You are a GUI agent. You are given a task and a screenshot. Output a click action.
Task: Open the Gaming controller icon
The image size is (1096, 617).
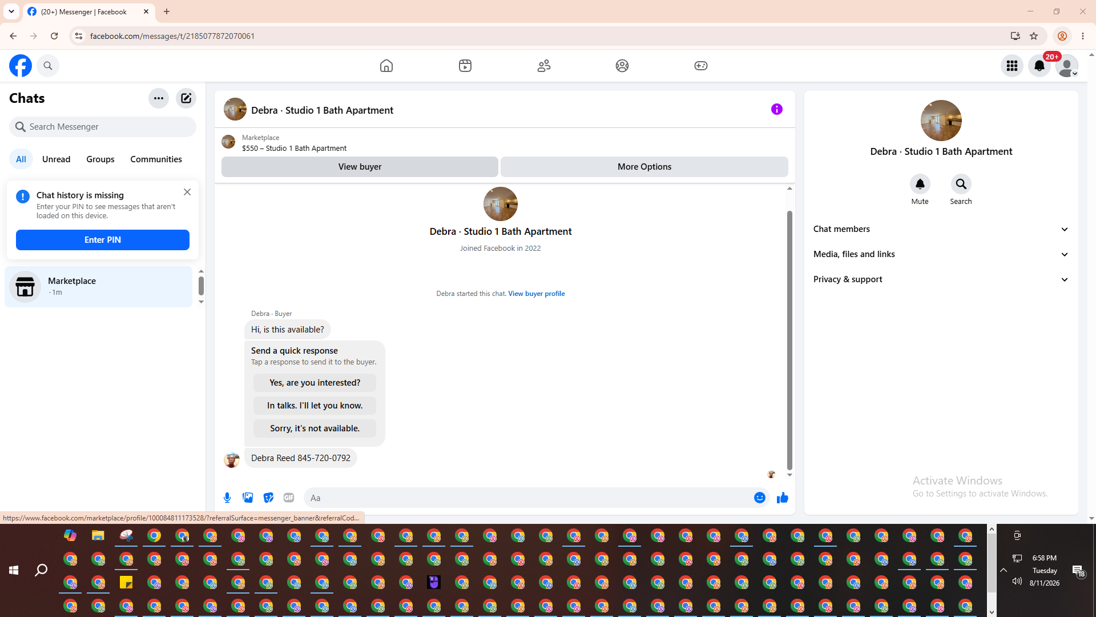[701, 66]
